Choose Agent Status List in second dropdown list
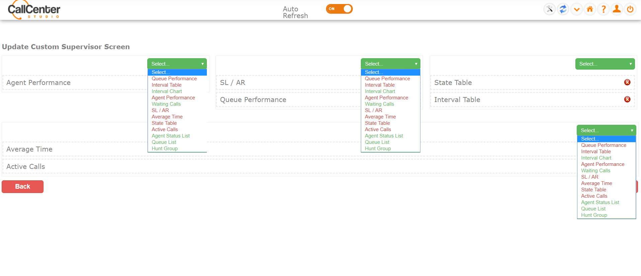Image resolution: width=641 pixels, height=276 pixels. [x=390, y=136]
